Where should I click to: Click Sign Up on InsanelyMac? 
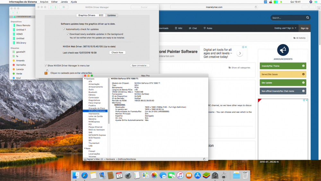click(x=304, y=28)
